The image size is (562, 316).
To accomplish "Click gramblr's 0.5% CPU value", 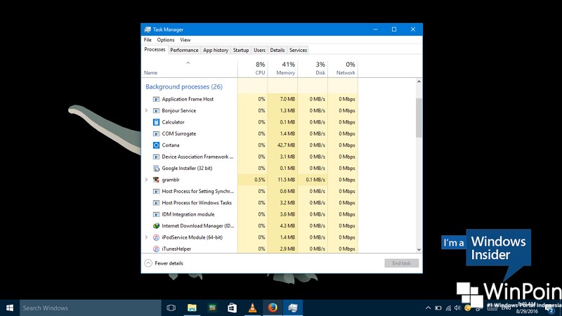I will (x=260, y=180).
